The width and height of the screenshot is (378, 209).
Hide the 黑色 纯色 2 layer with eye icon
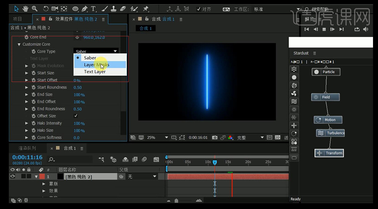pos(13,177)
